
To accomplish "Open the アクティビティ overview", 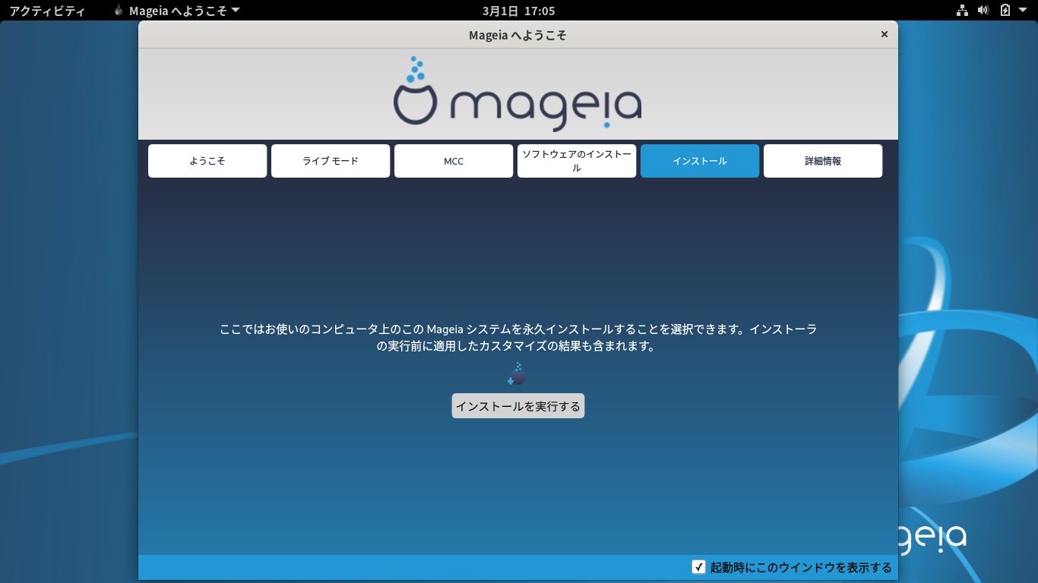I will click(x=47, y=11).
